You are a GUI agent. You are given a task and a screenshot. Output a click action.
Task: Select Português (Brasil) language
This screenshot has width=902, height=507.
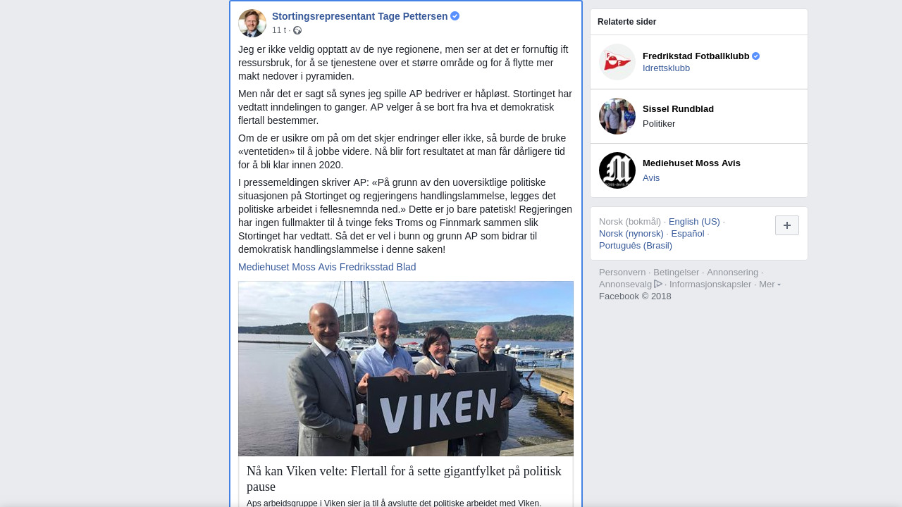[x=636, y=245]
